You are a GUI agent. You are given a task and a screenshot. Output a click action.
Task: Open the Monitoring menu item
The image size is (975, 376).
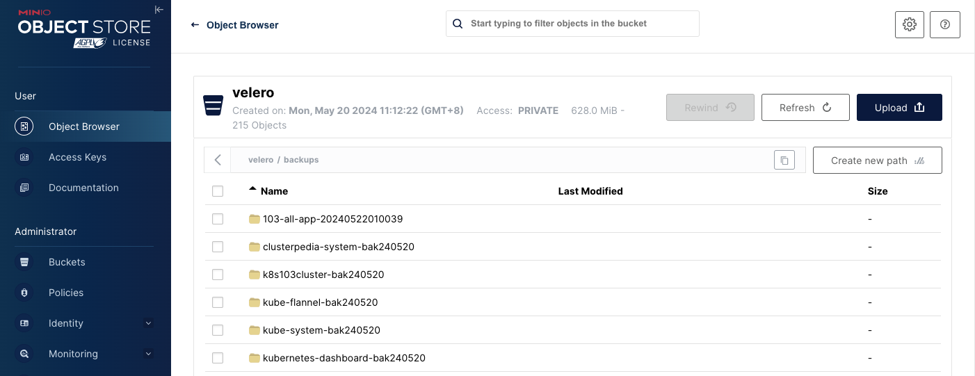(x=86, y=354)
